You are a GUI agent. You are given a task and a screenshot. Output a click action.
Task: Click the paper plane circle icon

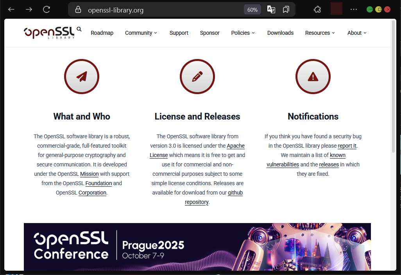point(82,77)
